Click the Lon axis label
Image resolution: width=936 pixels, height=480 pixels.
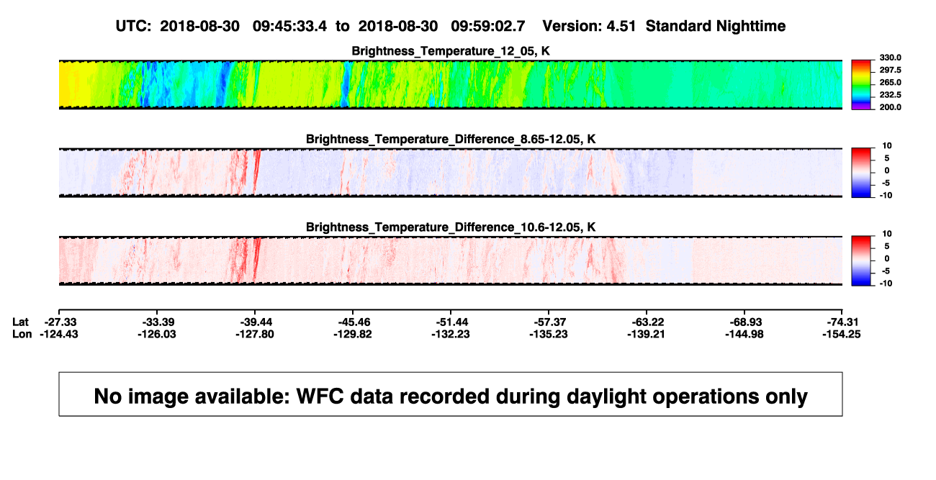(22, 334)
